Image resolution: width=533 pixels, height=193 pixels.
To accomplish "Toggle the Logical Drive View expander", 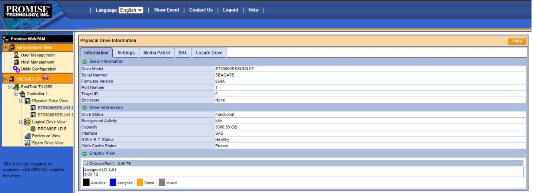I will pyautogui.click(x=21, y=122).
